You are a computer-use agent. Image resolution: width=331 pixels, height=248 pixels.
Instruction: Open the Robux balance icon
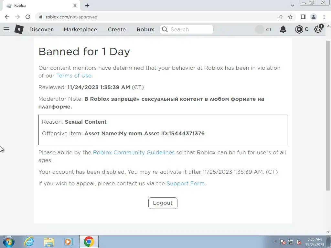pos(299,29)
